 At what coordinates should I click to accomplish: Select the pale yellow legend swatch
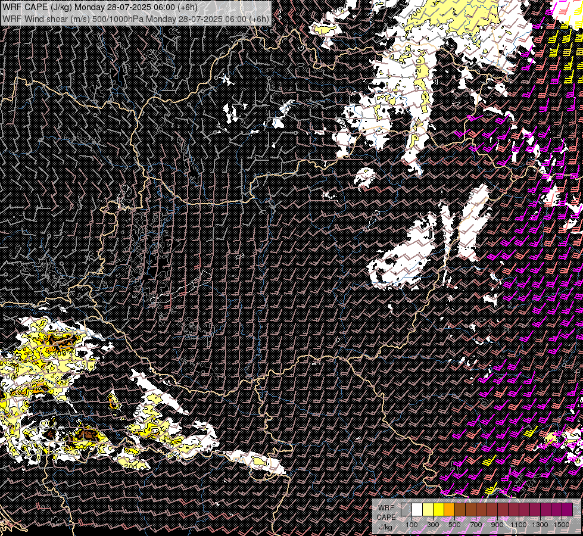click(x=428, y=510)
